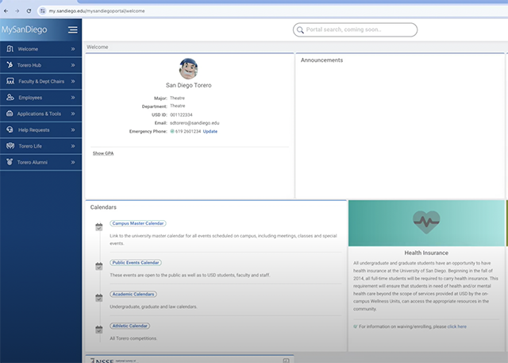Click the search magnifier icon
The image size is (508, 363).
[x=300, y=30]
